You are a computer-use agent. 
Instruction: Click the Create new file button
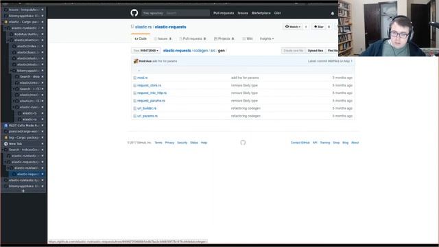(x=293, y=51)
